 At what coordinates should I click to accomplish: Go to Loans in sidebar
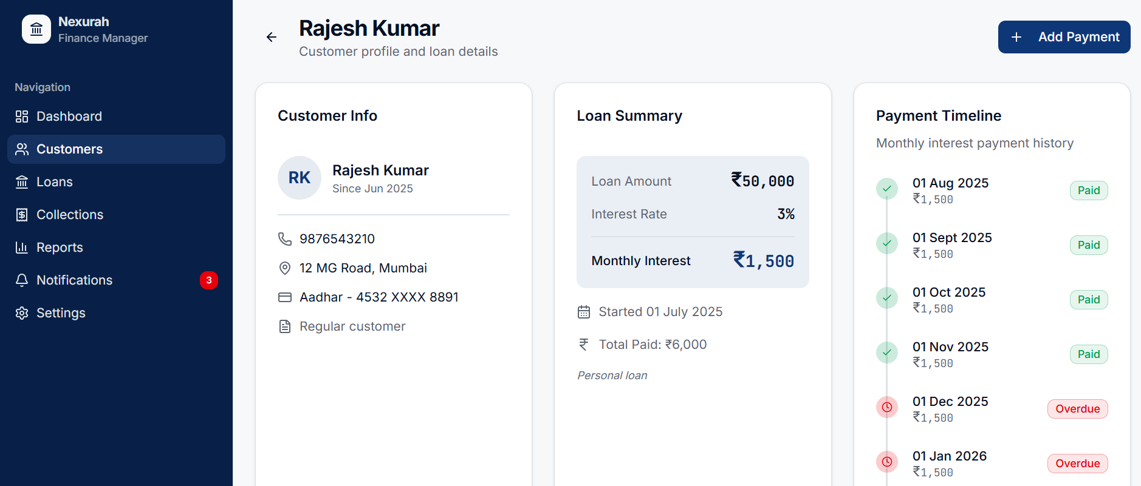[54, 182]
